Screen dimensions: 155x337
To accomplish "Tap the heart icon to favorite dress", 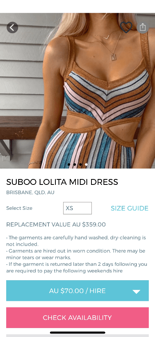I will pyautogui.click(x=126, y=27).
